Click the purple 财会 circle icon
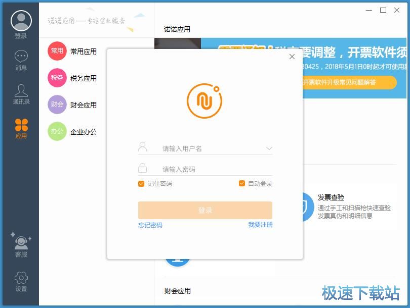Viewport: 410px width, 308px height. (57, 105)
